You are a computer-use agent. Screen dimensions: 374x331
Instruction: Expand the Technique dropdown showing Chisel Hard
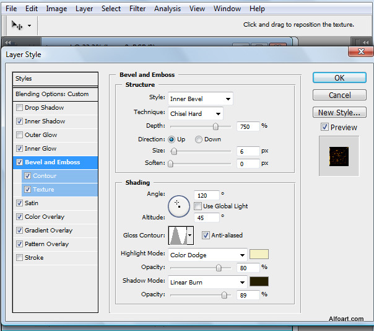click(195, 113)
